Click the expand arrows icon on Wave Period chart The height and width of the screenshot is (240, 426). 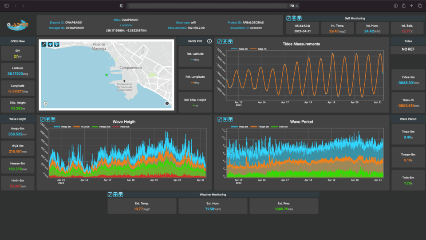(220, 119)
